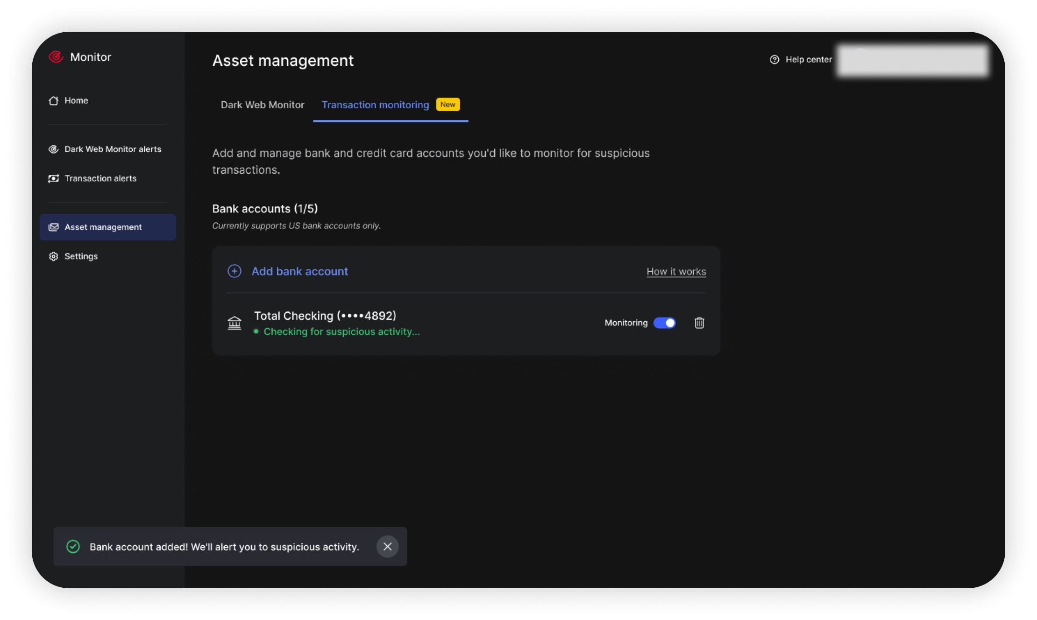Click the Monitoring label next to toggle

coord(626,323)
